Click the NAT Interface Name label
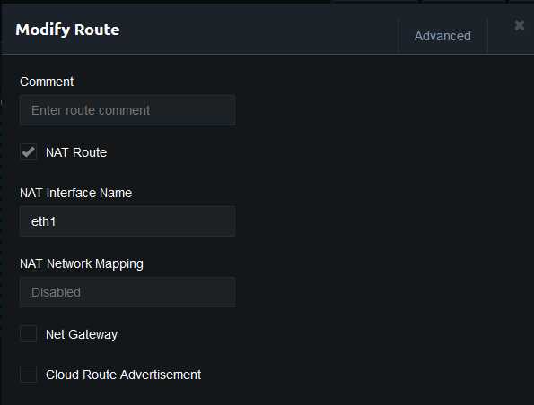The width and height of the screenshot is (534, 405). click(x=75, y=193)
